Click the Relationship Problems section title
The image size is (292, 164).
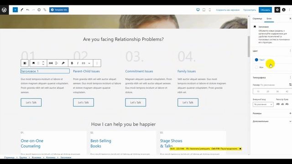tap(123, 39)
